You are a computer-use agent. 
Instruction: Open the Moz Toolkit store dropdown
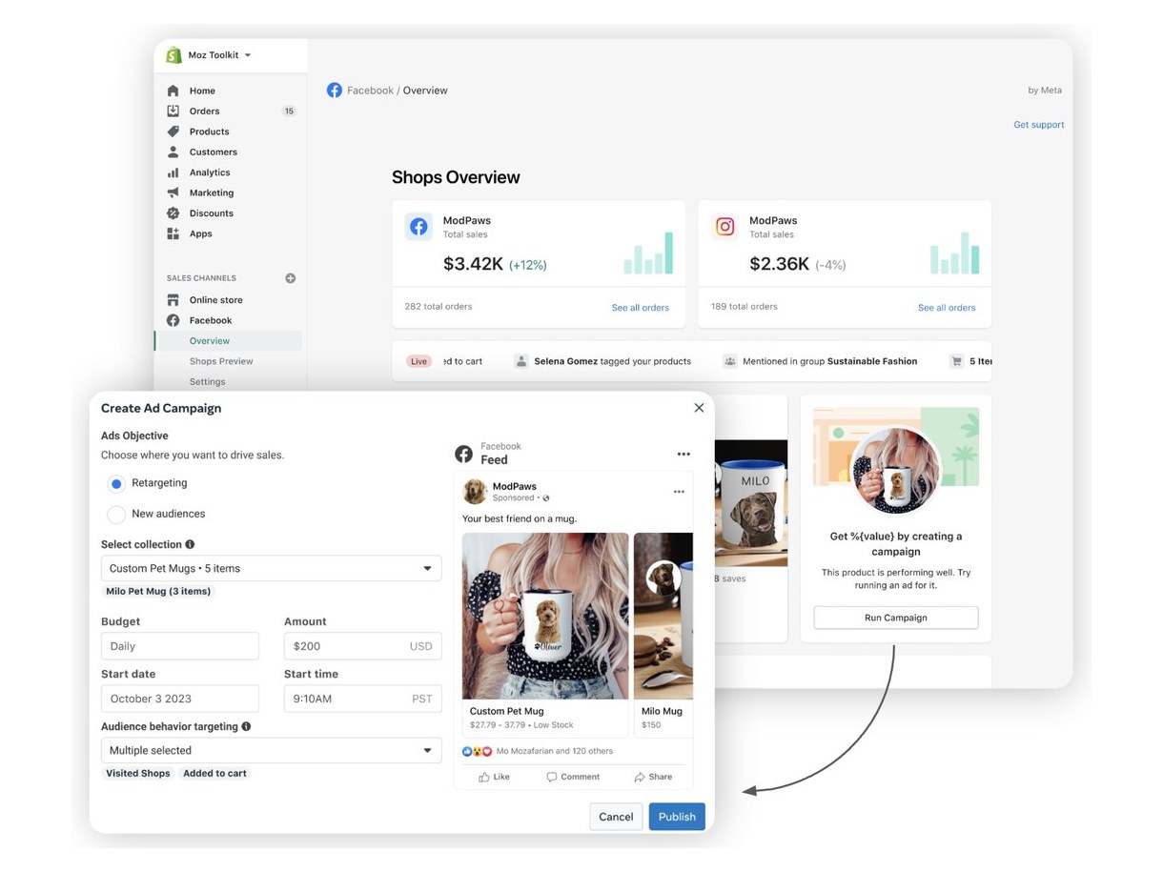point(219,55)
